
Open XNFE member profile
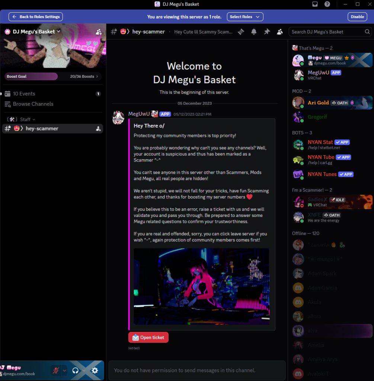click(x=332, y=217)
